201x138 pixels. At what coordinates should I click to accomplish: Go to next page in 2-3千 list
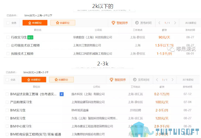173,80
